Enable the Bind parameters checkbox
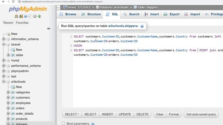Screen dimensions: 223x125 click(63, 123)
